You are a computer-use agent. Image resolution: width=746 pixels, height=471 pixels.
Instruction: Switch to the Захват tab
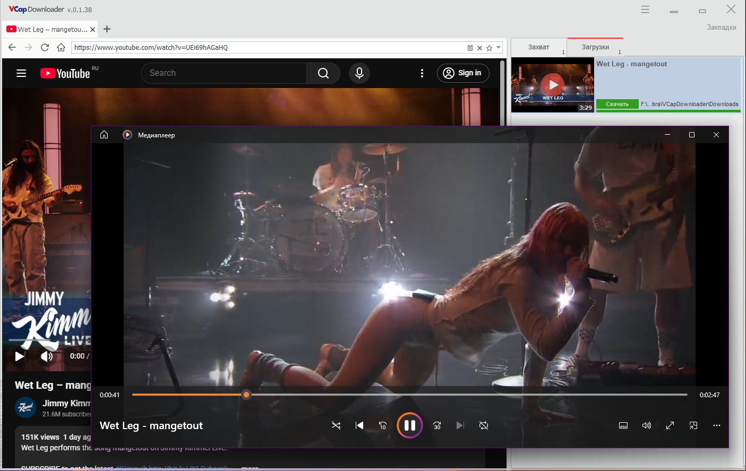tap(538, 47)
